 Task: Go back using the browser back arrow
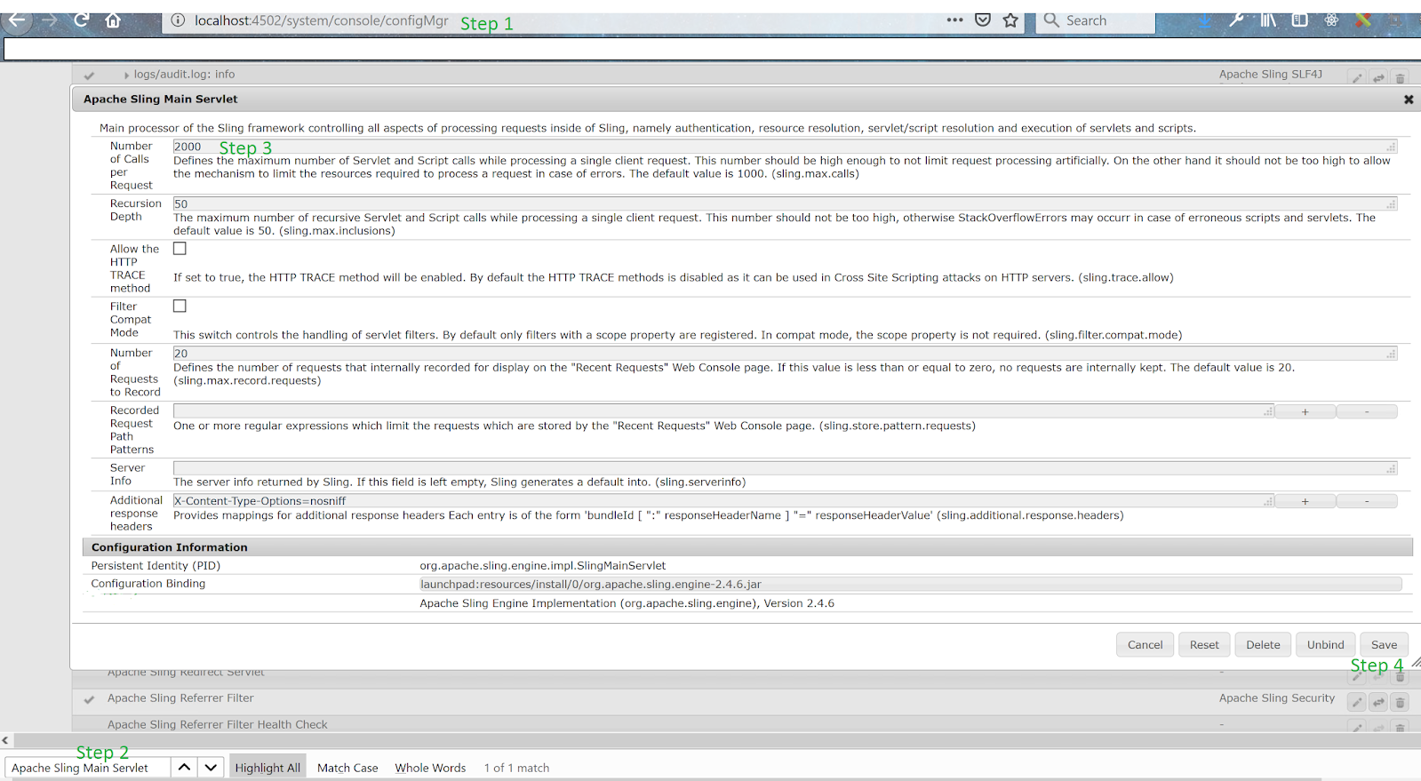[x=16, y=20]
